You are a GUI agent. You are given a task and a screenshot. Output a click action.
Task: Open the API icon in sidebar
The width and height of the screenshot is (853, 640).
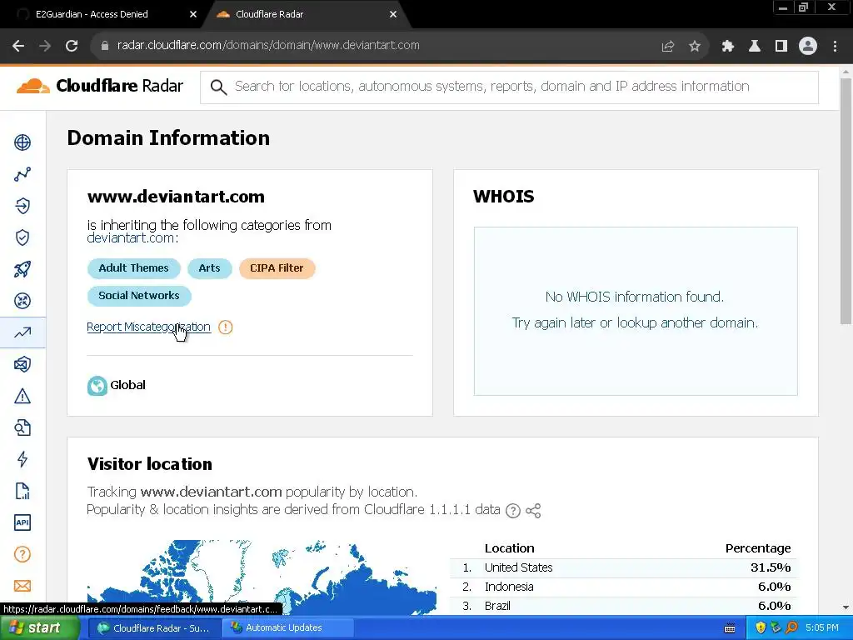pos(22,522)
